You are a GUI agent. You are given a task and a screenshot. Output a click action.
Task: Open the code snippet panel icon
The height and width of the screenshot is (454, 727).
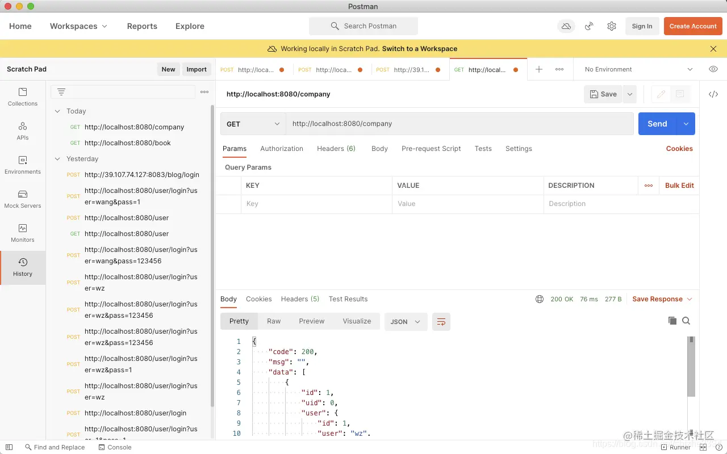(713, 94)
